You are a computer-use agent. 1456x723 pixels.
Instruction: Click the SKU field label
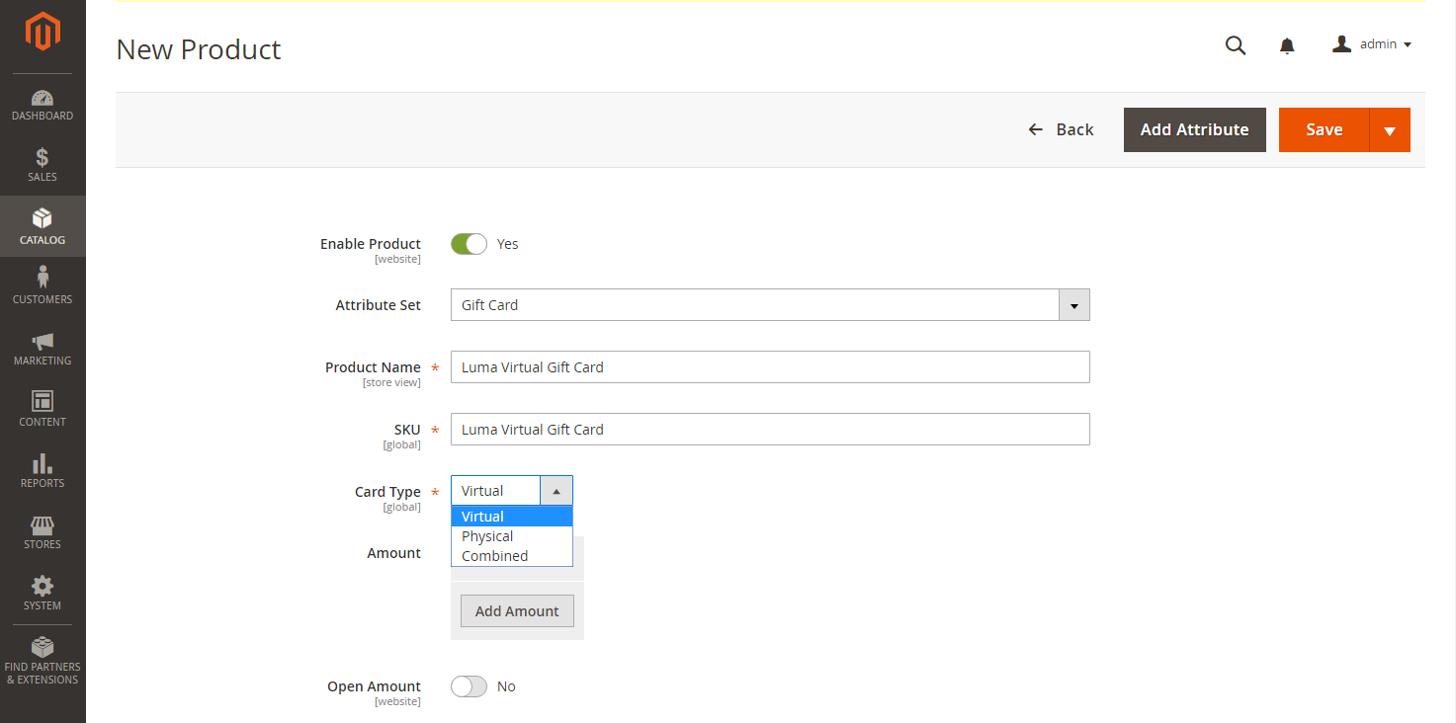(407, 430)
